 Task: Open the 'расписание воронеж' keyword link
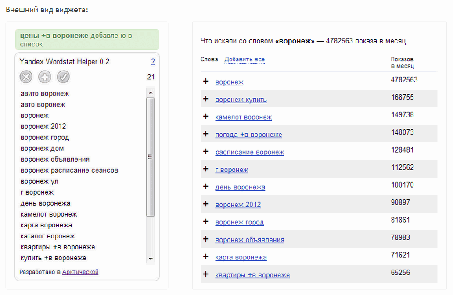tap(250, 152)
